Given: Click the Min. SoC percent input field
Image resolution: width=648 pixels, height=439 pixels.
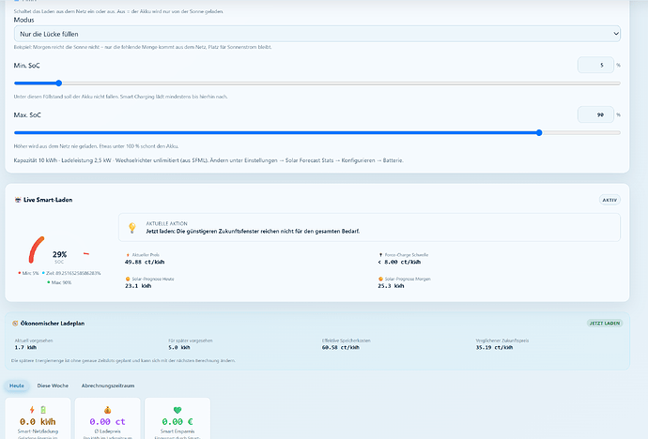Looking at the screenshot, I should point(595,65).
